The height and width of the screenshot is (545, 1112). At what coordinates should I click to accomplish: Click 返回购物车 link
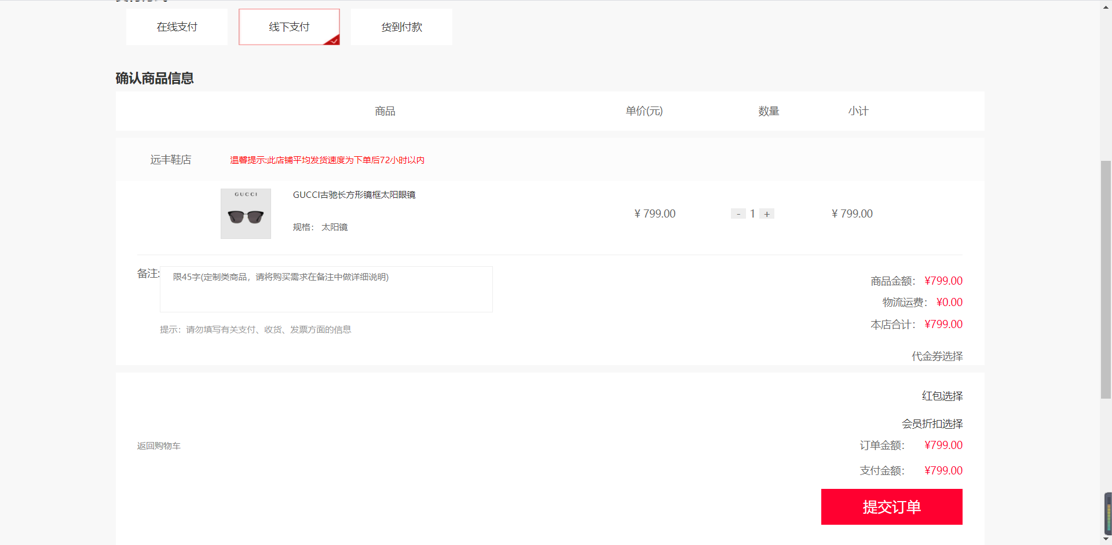coord(159,446)
